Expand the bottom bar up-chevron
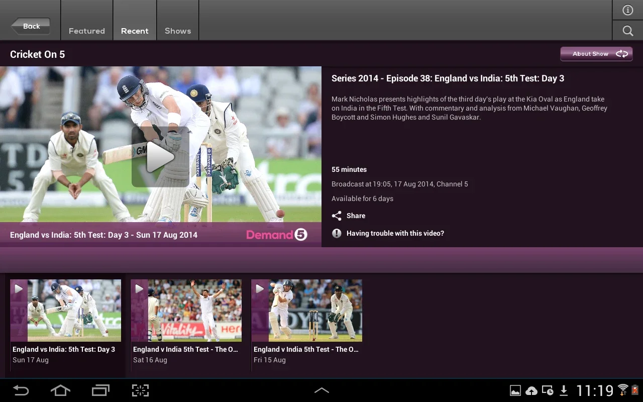 point(321,390)
